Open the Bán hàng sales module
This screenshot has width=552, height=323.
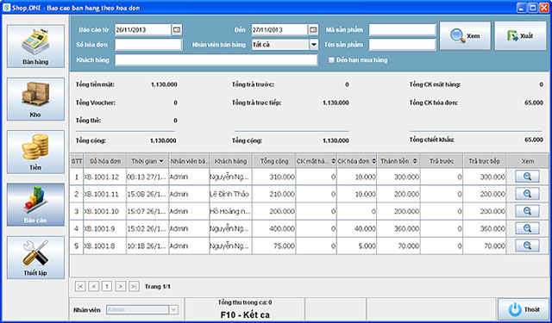coord(35,46)
